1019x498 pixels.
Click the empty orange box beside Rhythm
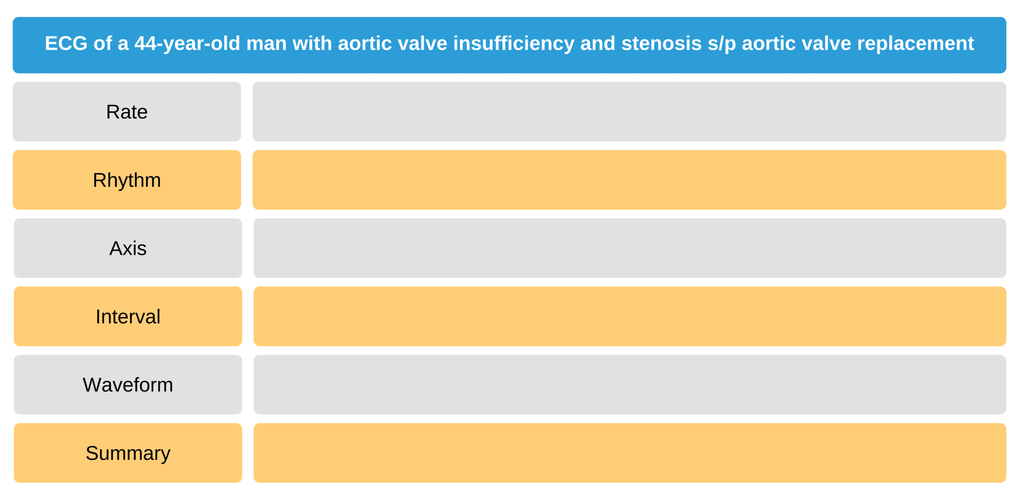[629, 180]
